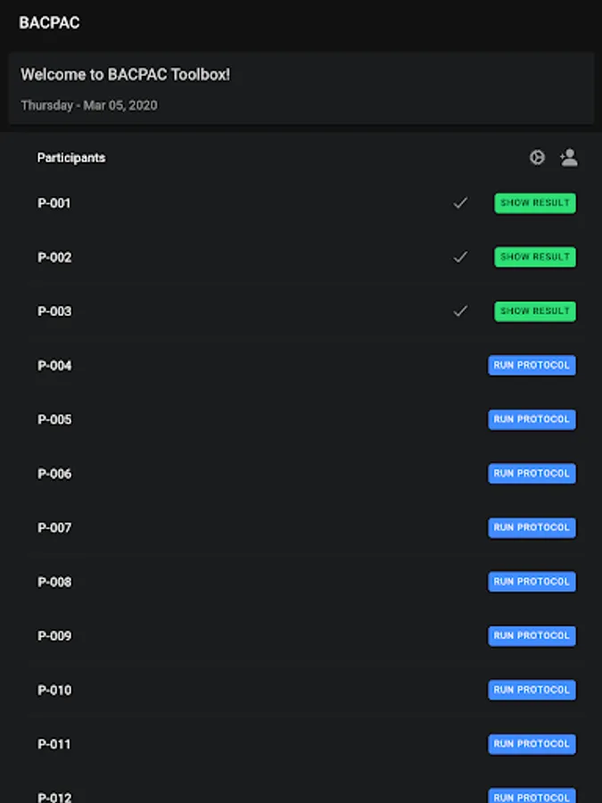
Task: Click the BACPAC app title
Action: tap(49, 23)
